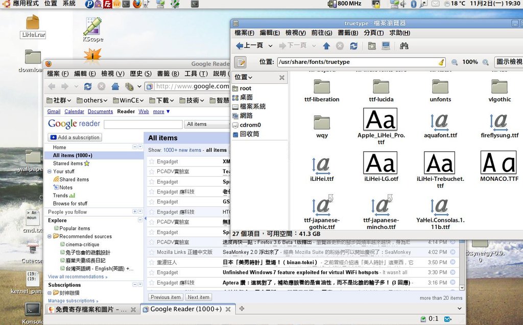The height and width of the screenshot is (325, 523).
Task: Click Firefox home button in Google Reader window
Action: (x=115, y=87)
